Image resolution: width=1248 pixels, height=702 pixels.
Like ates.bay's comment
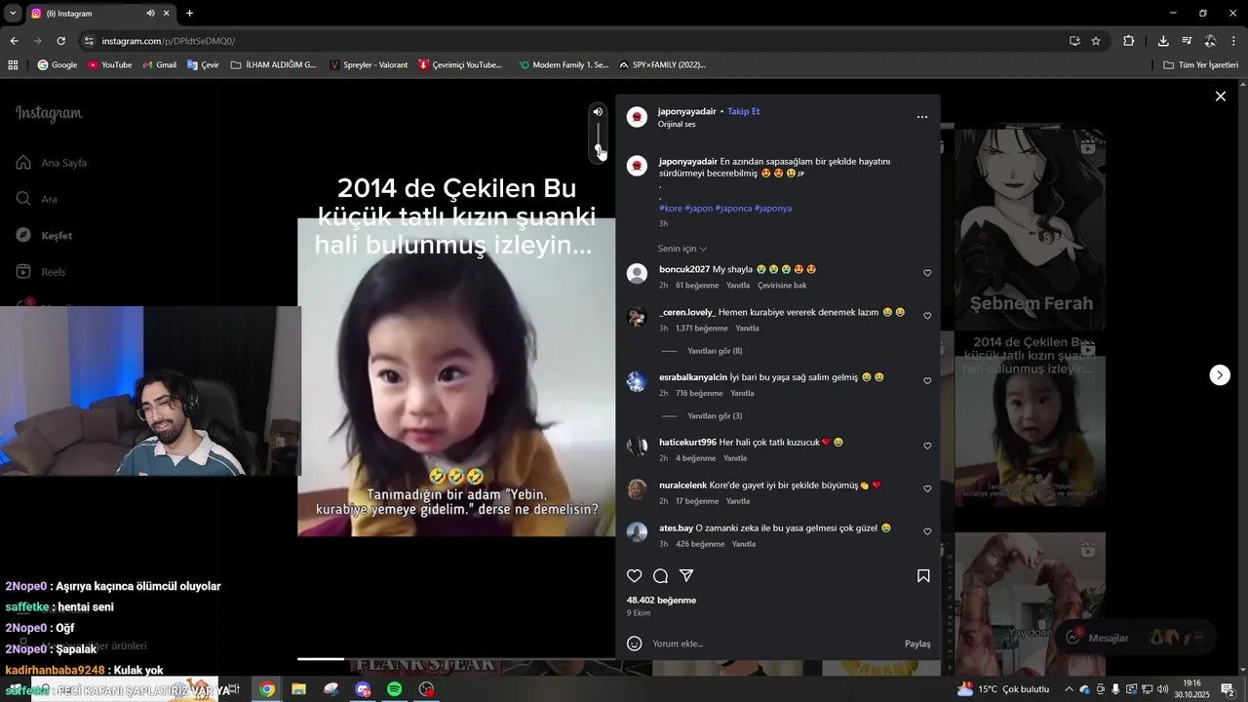[927, 531]
